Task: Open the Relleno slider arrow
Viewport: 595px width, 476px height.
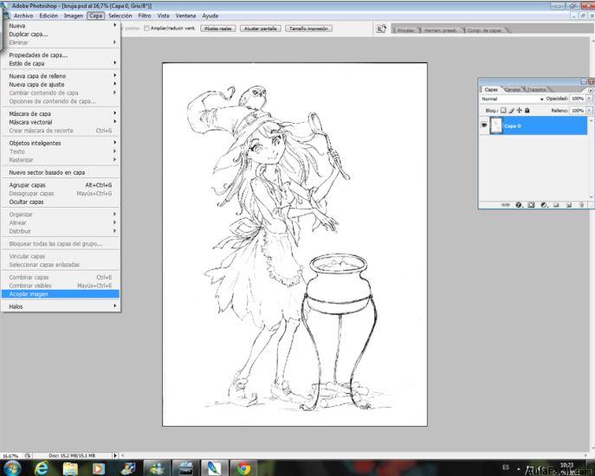Action: point(589,111)
